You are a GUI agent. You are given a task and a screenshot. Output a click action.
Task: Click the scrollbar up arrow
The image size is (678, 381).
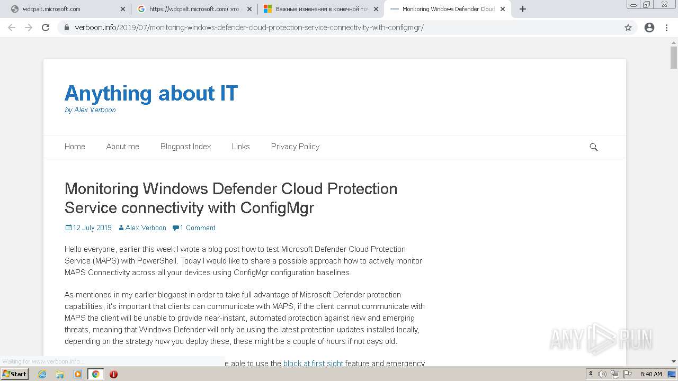673,42
